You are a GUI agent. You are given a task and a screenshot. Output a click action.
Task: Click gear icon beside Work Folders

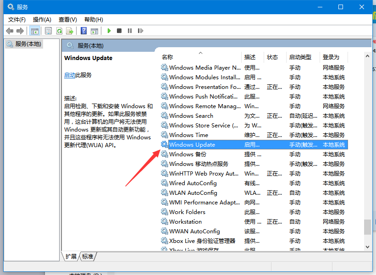point(165,212)
